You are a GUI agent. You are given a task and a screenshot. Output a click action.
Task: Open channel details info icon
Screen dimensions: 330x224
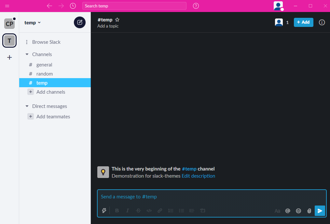322,22
